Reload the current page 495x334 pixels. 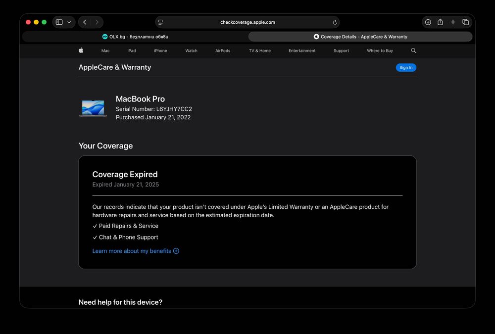pos(335,22)
